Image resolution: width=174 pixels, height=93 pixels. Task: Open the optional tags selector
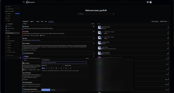click(x=75, y=65)
